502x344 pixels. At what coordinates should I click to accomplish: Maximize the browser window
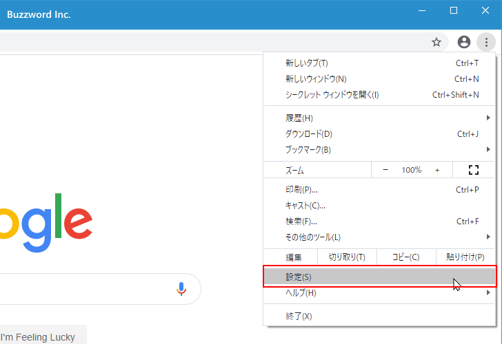(454, 11)
